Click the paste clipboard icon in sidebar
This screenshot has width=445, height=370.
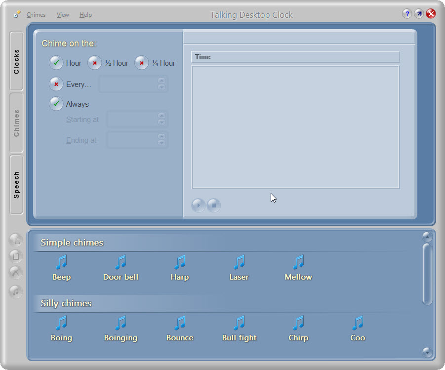click(16, 256)
